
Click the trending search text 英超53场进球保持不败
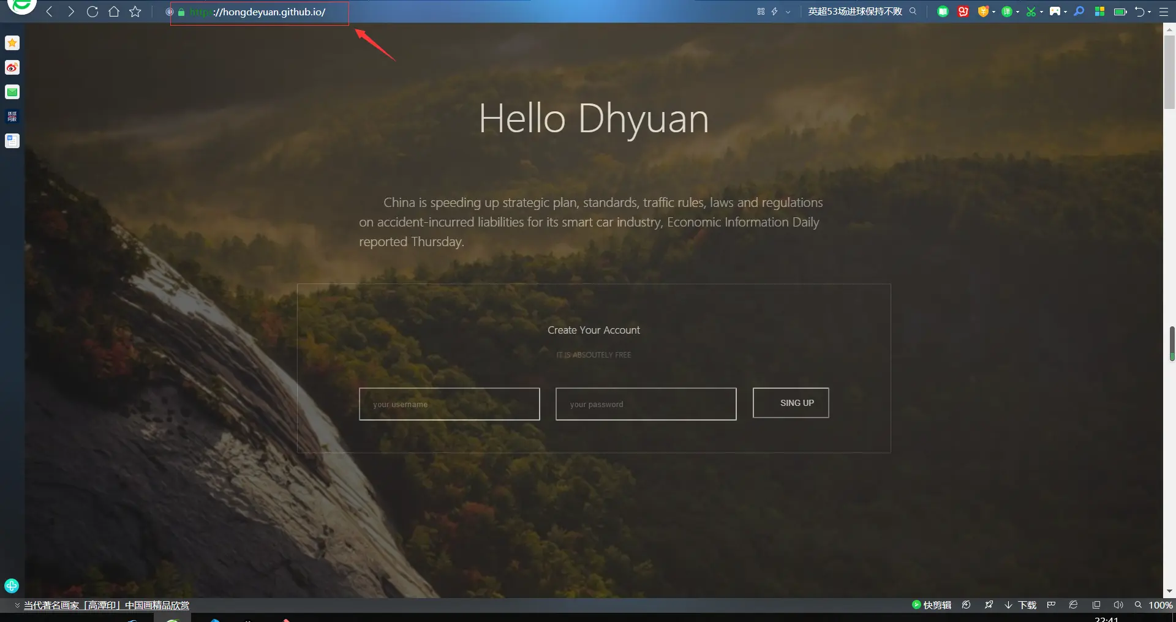[x=855, y=12]
